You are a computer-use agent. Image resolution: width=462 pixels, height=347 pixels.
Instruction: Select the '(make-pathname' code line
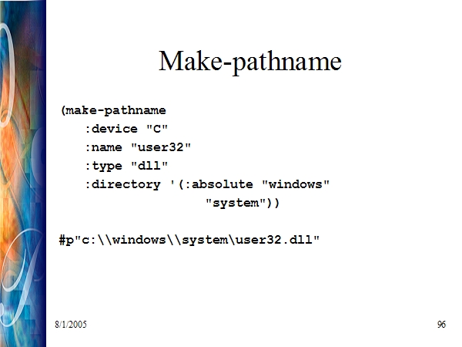coord(113,110)
